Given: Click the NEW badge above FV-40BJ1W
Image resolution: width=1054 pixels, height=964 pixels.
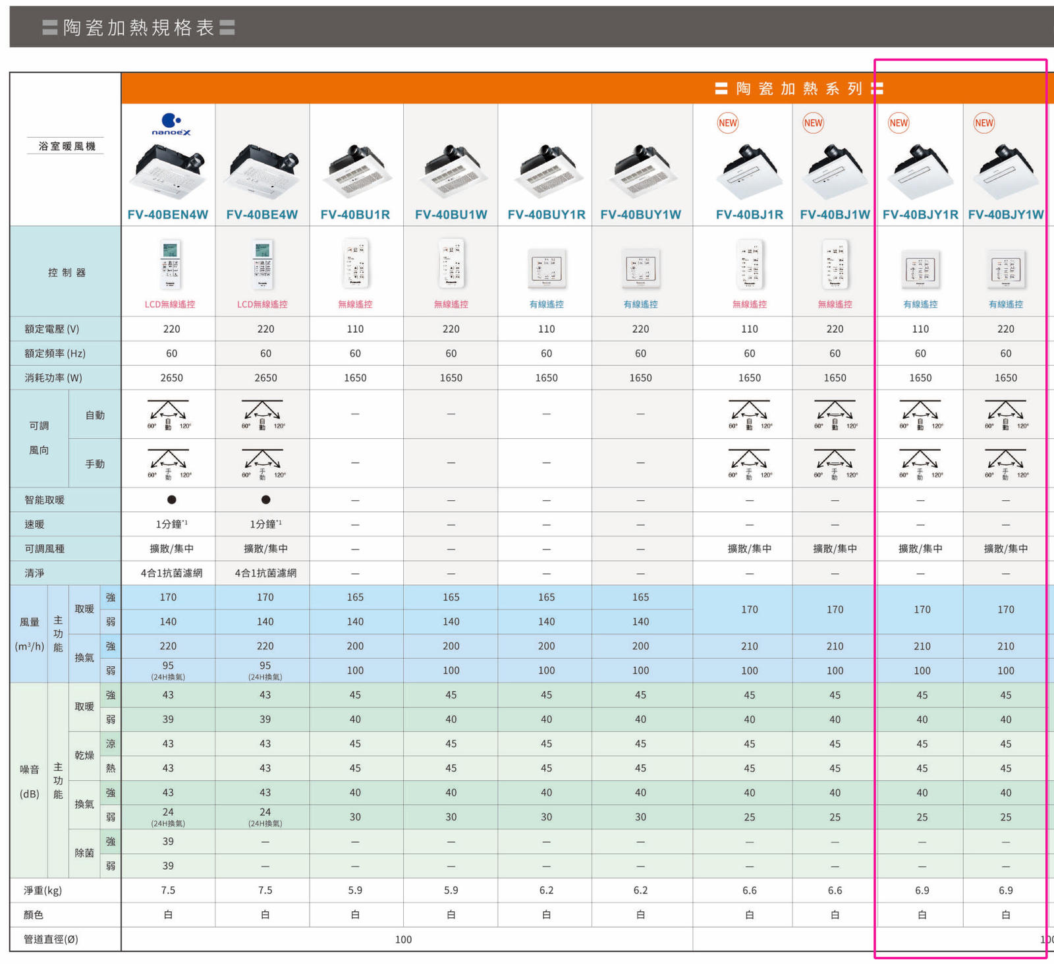Looking at the screenshot, I should (814, 123).
